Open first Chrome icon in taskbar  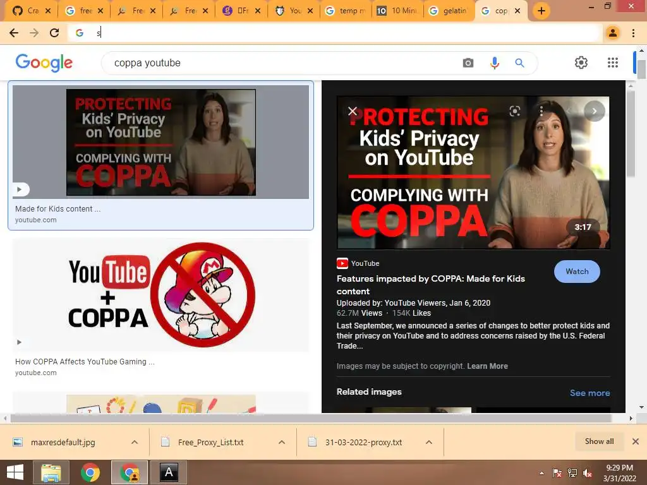90,472
